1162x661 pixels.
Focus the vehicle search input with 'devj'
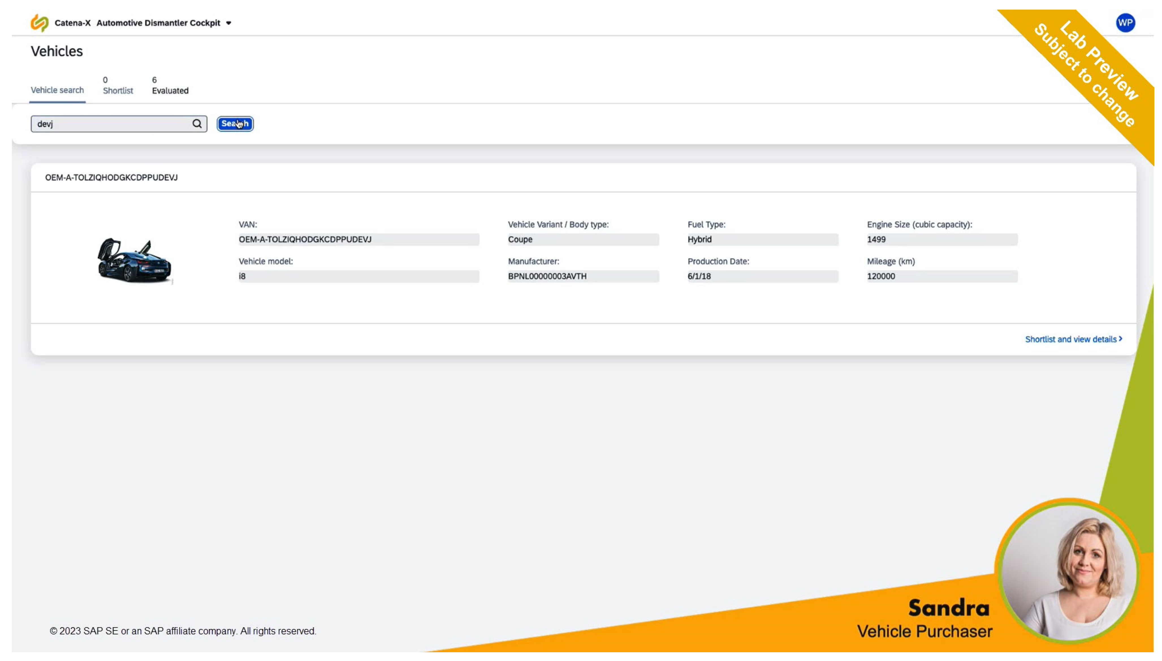coord(111,124)
